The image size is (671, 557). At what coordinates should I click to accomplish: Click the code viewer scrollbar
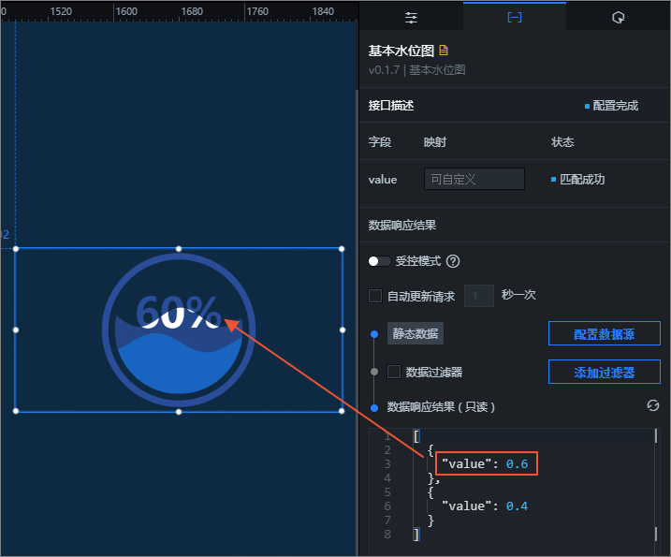point(656,485)
